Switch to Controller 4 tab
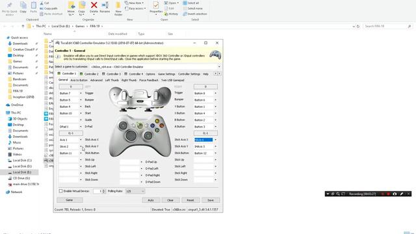The height and width of the screenshot is (234, 416). [x=134, y=74]
